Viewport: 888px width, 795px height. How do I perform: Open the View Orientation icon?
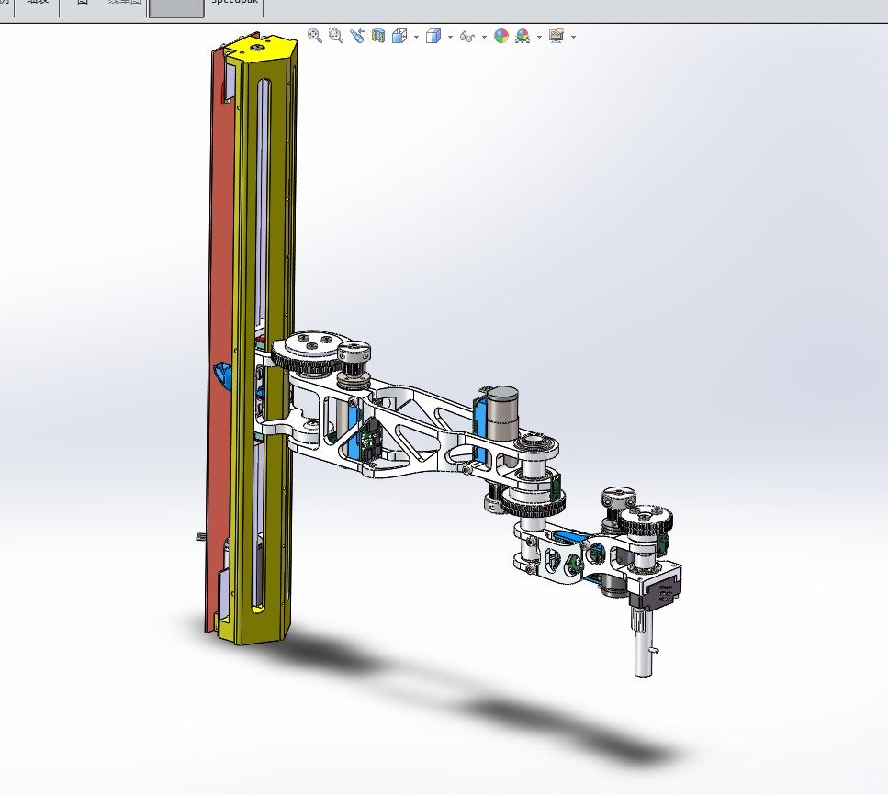point(399,36)
